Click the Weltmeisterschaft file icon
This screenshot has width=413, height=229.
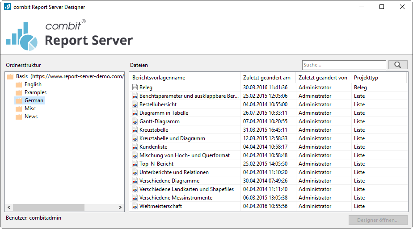tap(135, 206)
